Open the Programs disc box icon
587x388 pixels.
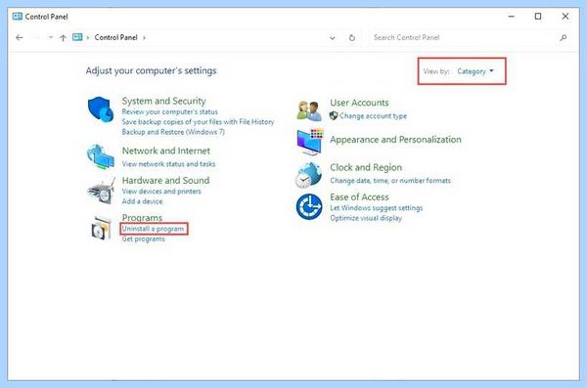[101, 228]
